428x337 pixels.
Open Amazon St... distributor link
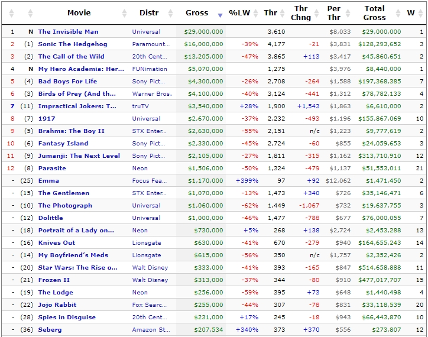point(151,330)
